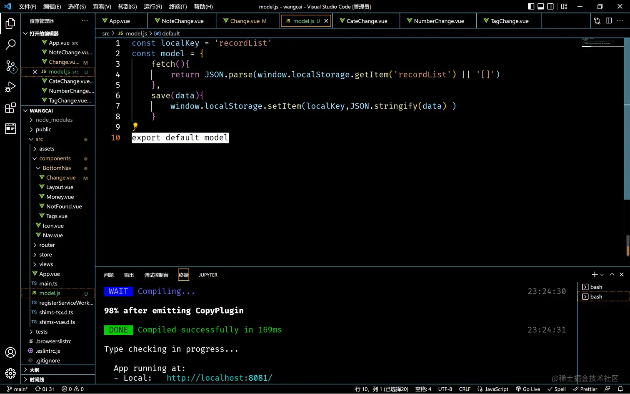Switch to the CateChange.vue tab
The image size is (630, 394).
pos(367,21)
